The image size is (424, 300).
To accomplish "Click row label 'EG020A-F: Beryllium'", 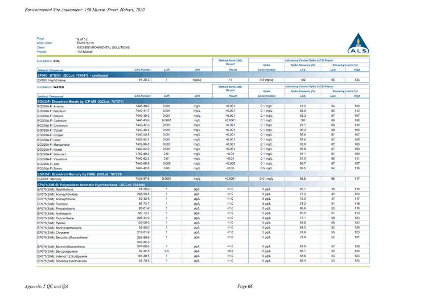I will point(51,111).
